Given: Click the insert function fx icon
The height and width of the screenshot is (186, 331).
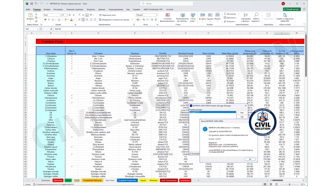Looking at the screenshot, I should [x=51, y=29].
